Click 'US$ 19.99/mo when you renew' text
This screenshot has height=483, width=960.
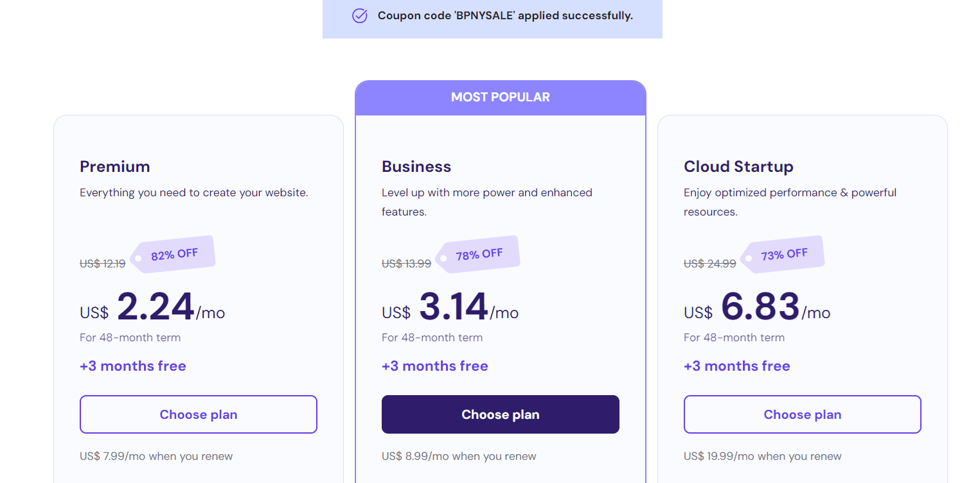(x=762, y=455)
